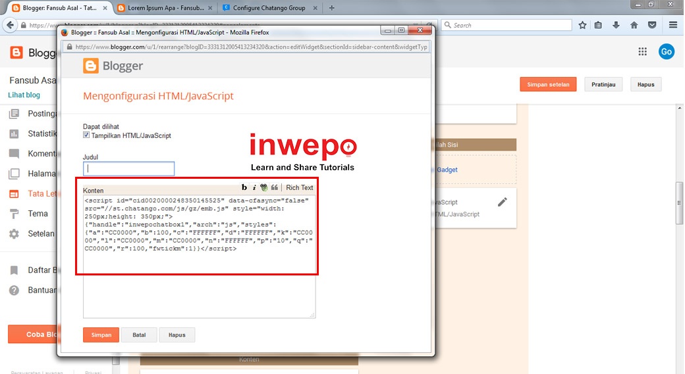Click the Simpan button in the dialog
685x374 pixels.
pos(101,335)
